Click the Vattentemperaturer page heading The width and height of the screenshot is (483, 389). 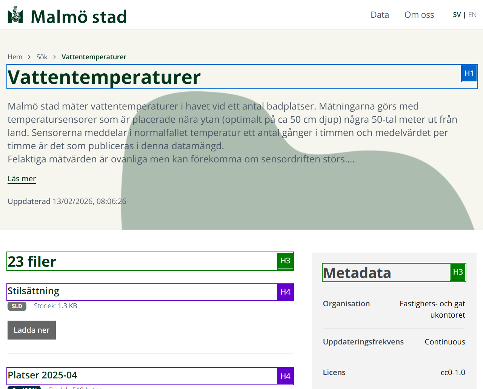(x=104, y=77)
